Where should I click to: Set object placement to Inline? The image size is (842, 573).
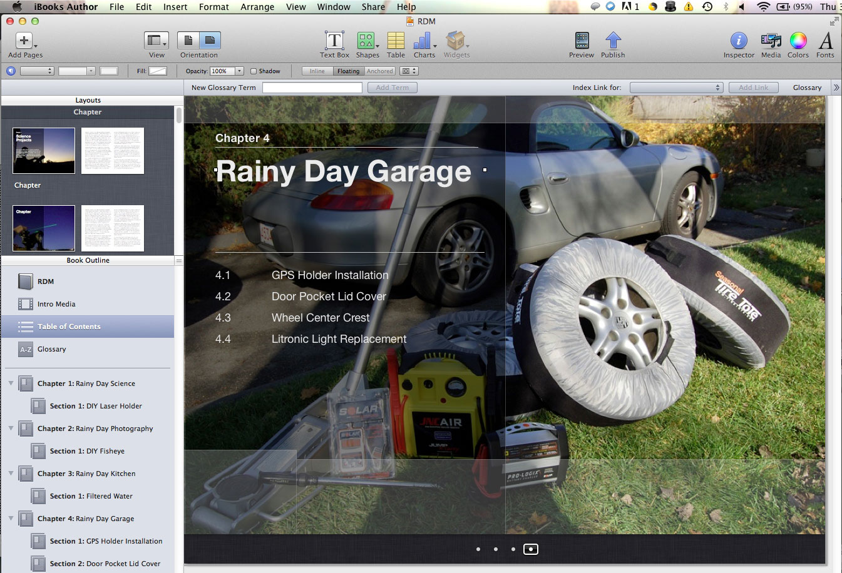tap(317, 71)
